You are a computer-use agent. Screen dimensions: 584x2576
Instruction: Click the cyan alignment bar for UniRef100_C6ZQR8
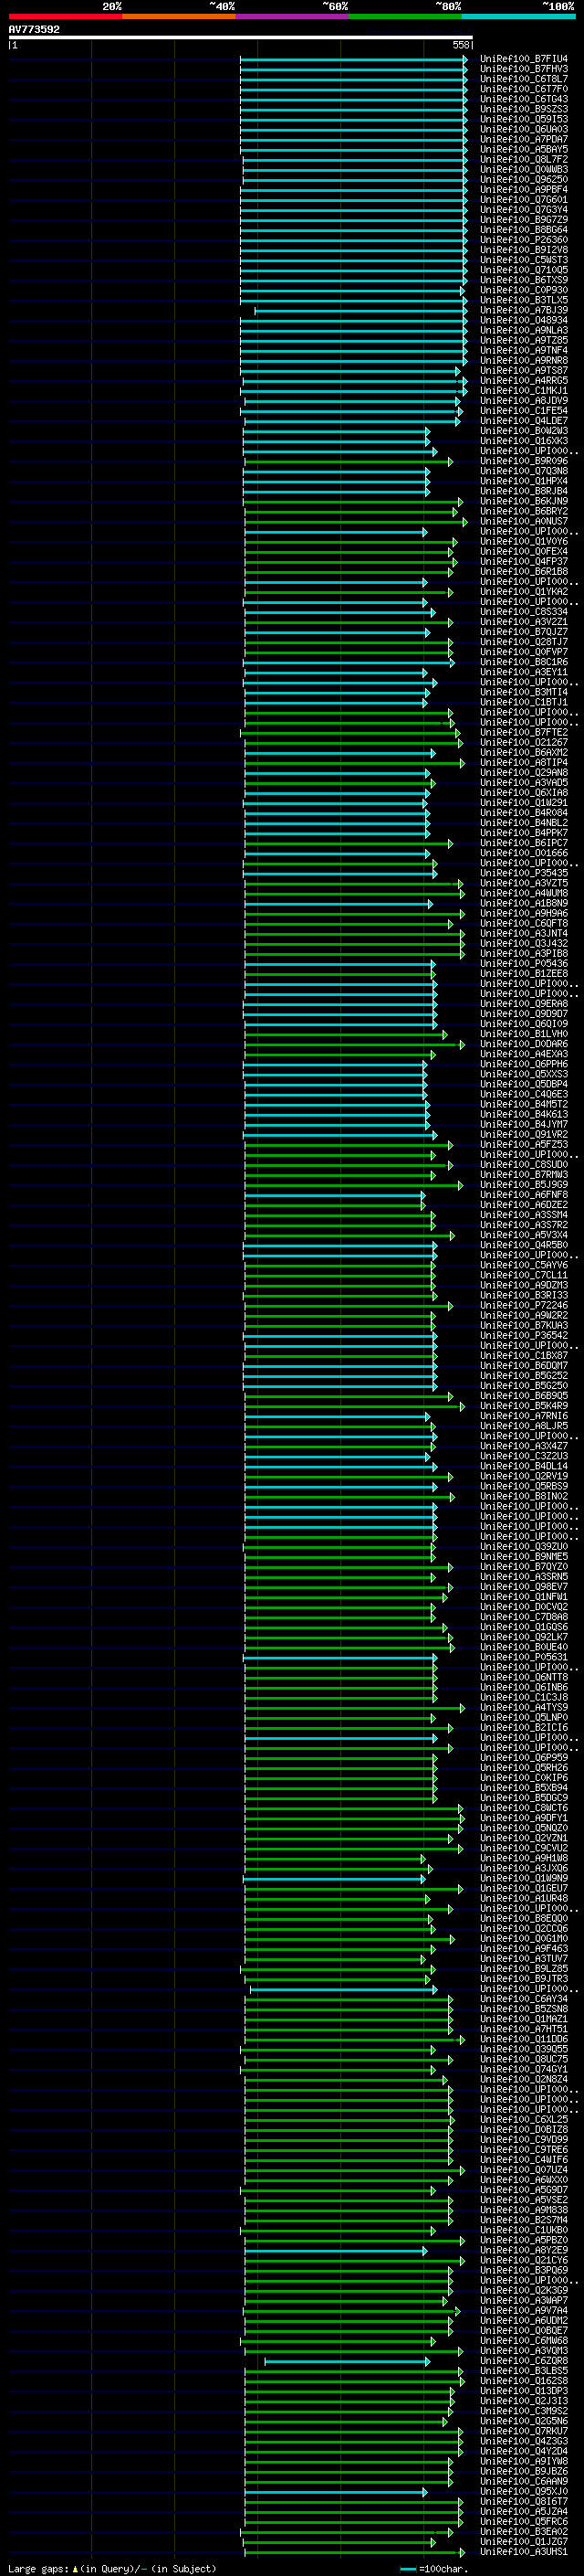pyautogui.click(x=347, y=2361)
